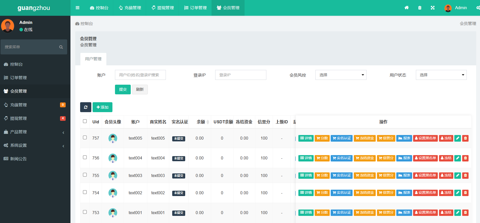This screenshot has width=480, height=223.
Task: Click green edit pencil for user 757
Action: (458, 138)
